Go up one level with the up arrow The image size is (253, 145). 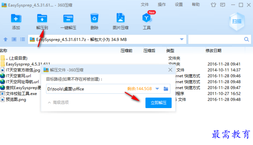click(x=5, y=39)
